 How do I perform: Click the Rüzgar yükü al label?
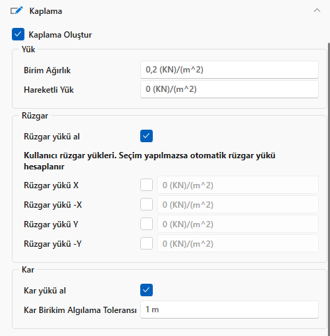point(52,137)
